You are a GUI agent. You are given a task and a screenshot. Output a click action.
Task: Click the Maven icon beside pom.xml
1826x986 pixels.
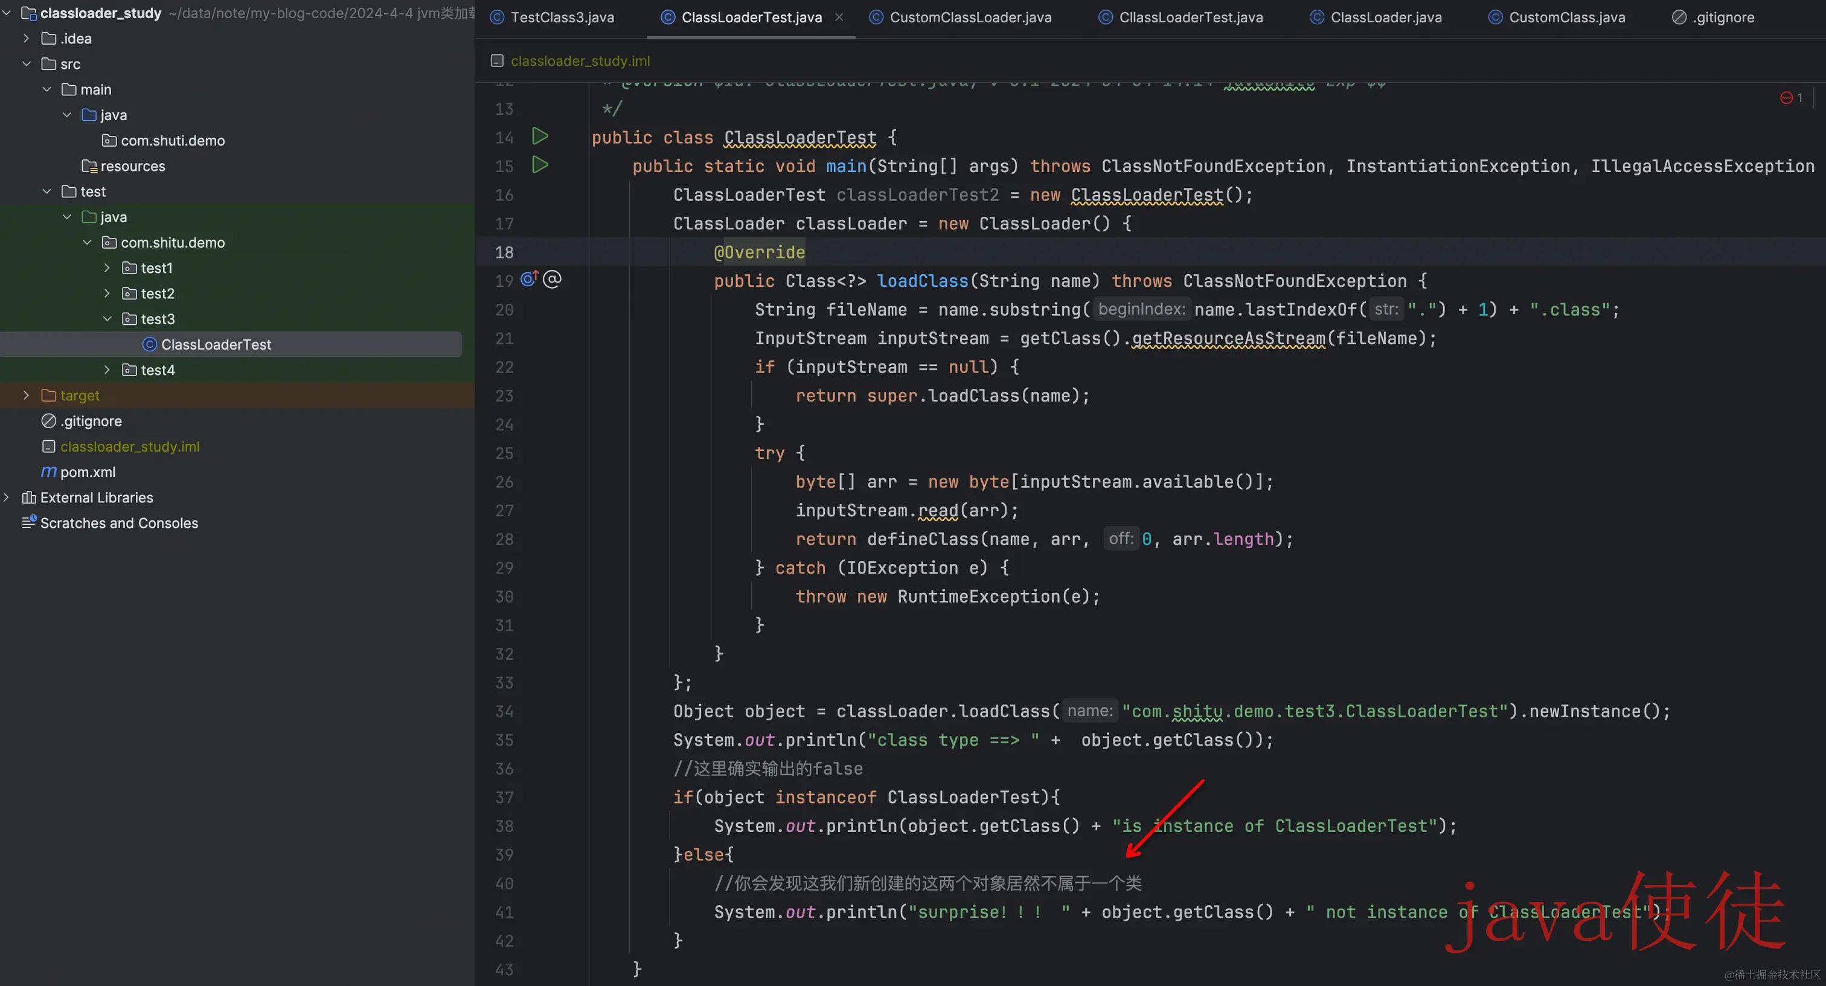(x=49, y=472)
